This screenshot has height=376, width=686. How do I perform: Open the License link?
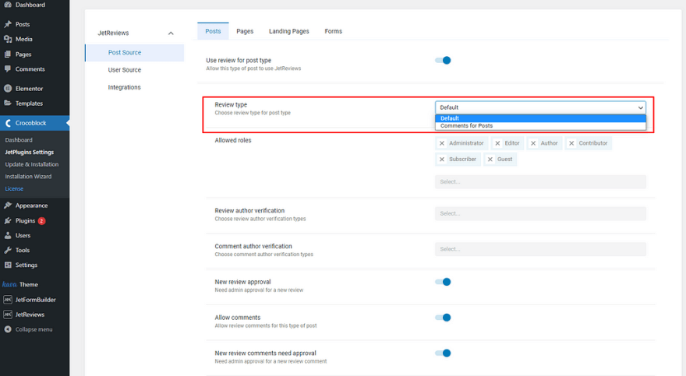click(14, 188)
